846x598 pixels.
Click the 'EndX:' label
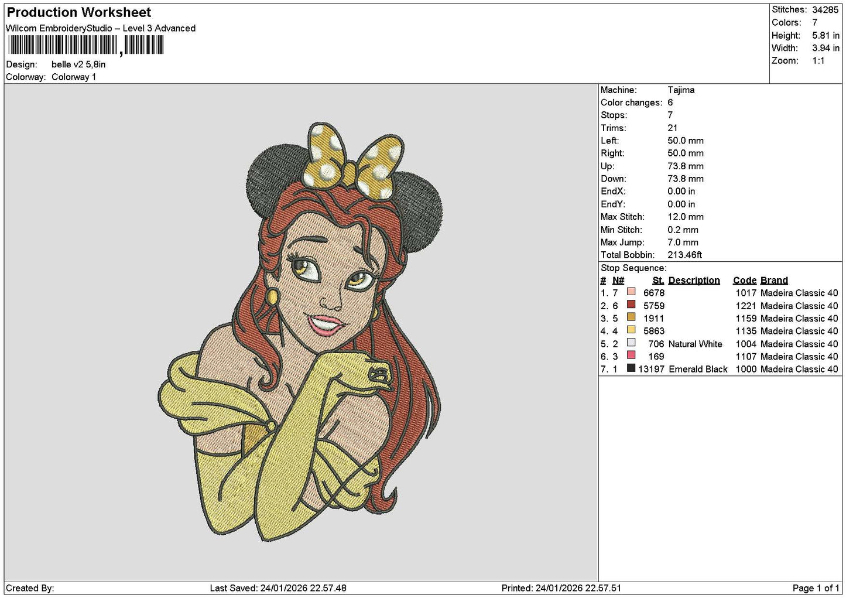pyautogui.click(x=613, y=192)
